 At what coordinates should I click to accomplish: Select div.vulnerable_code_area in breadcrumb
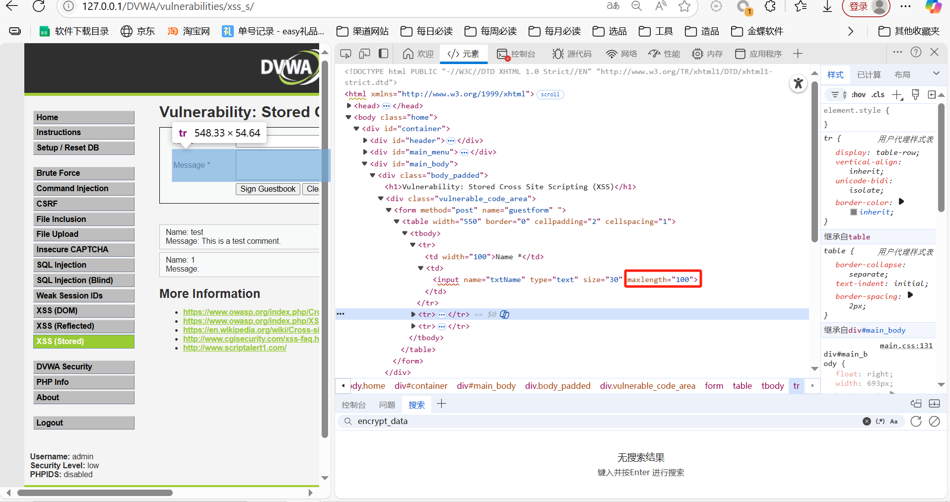click(x=647, y=386)
